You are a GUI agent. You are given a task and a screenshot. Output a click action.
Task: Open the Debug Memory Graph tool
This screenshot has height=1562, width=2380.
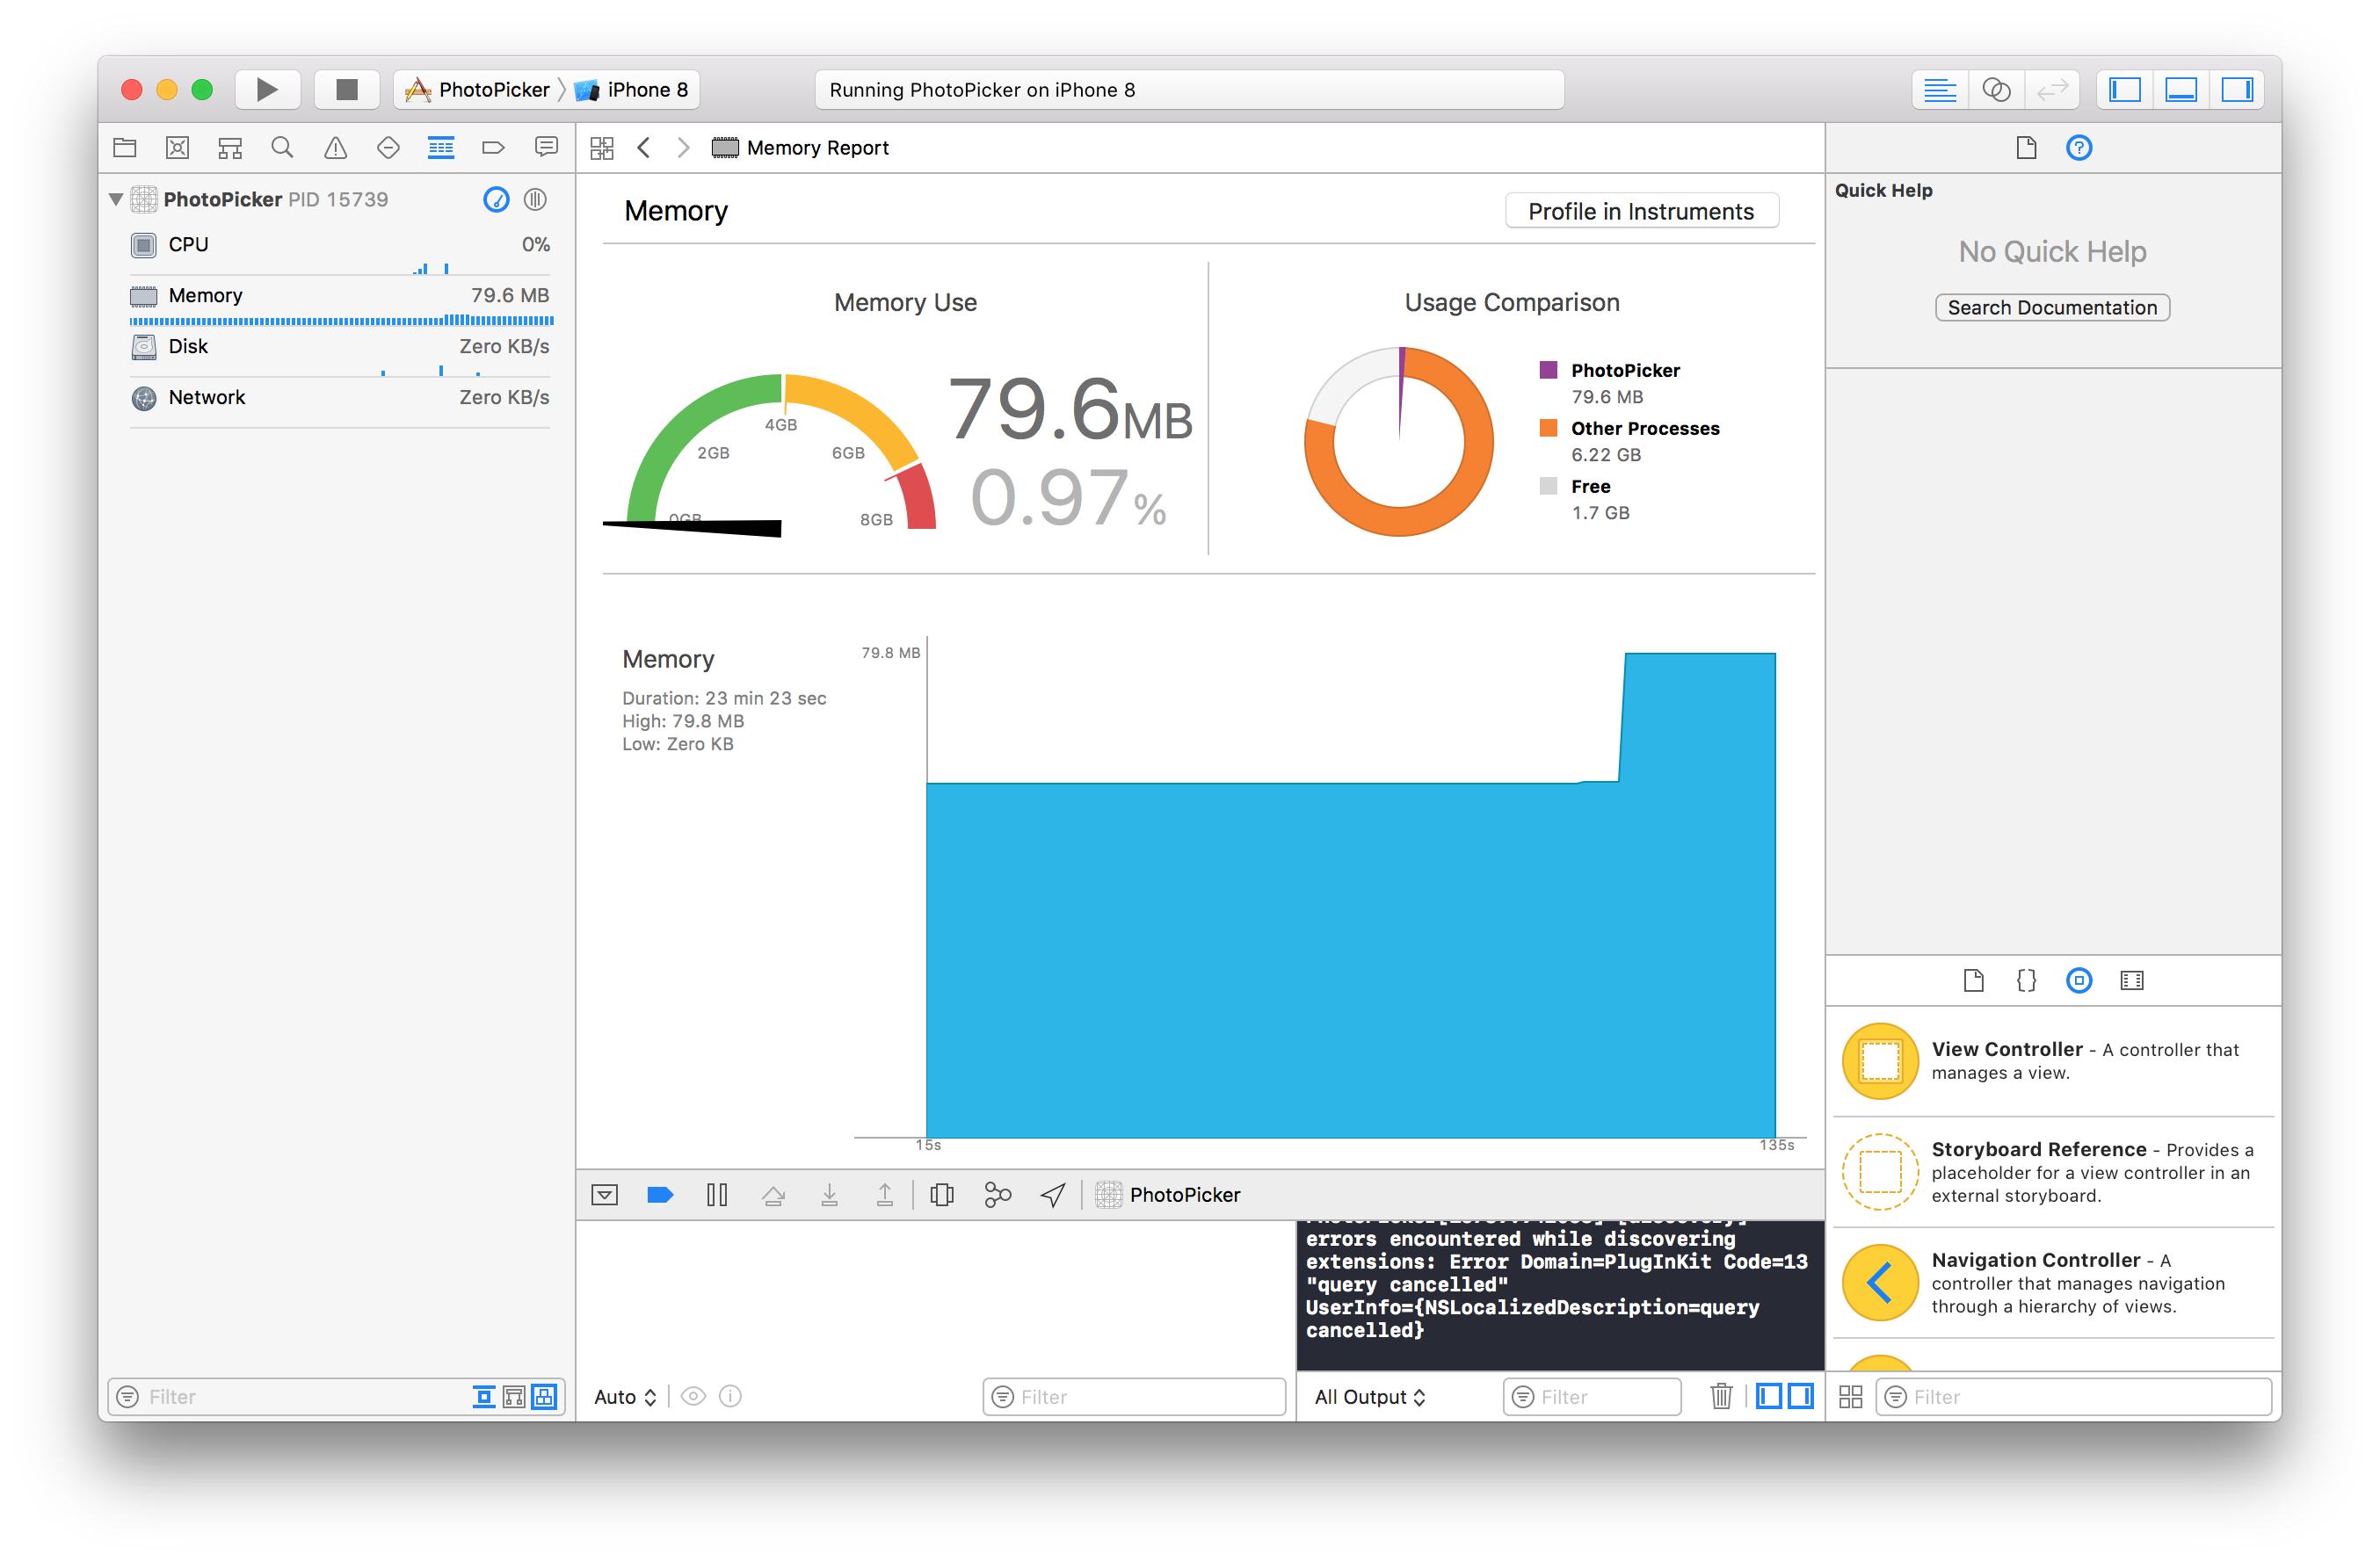point(997,1194)
